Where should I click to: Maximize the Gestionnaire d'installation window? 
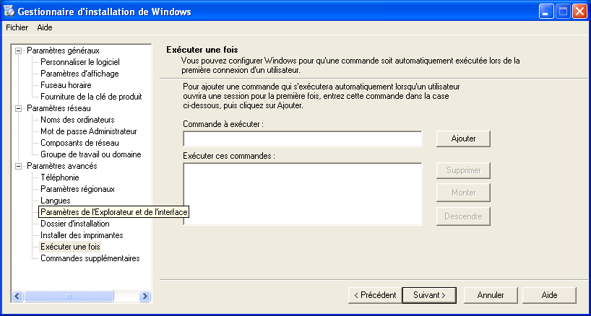tap(563, 12)
